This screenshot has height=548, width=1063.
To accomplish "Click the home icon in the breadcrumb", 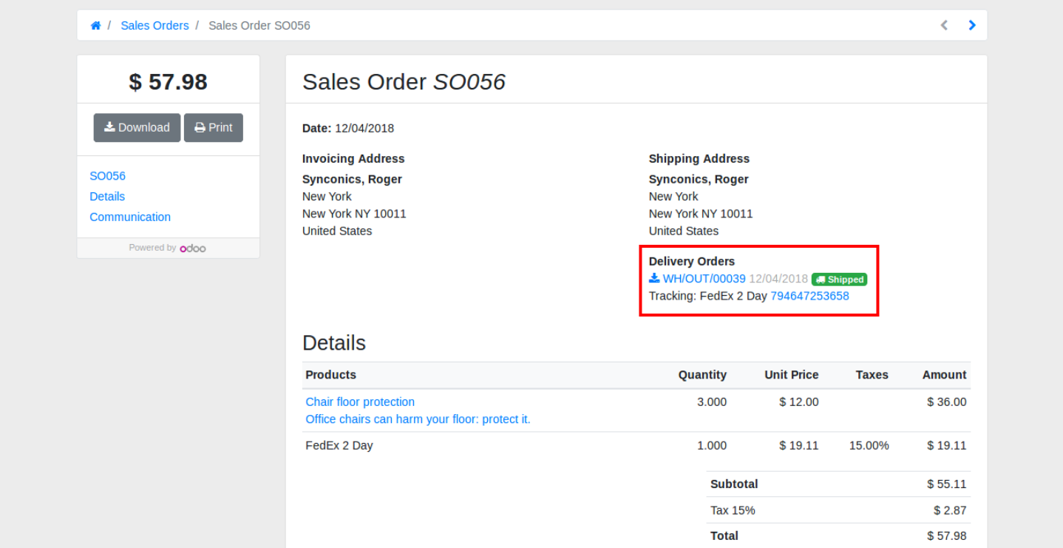I will [95, 26].
